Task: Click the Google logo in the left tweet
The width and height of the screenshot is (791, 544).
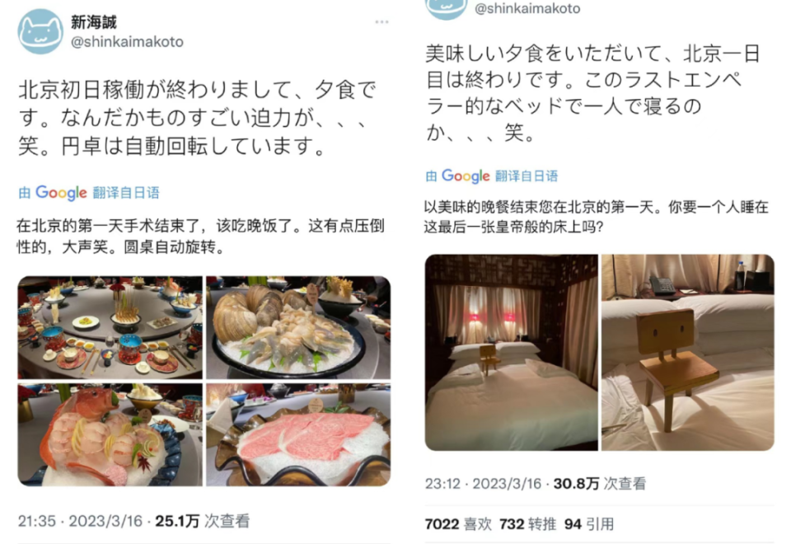Action: point(61,193)
